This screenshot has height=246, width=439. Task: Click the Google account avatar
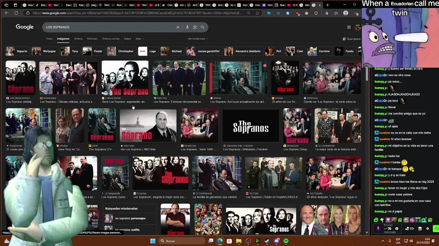(x=357, y=27)
